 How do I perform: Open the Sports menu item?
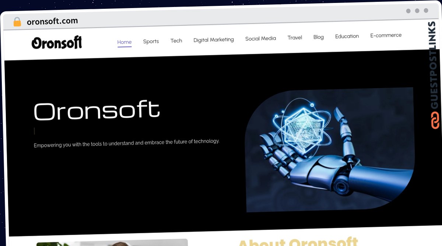(x=151, y=41)
